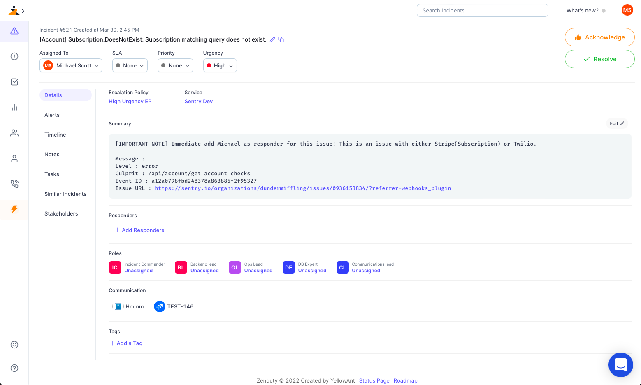The image size is (641, 385).
Task: Open the Priority None dropdown
Action: coord(175,65)
